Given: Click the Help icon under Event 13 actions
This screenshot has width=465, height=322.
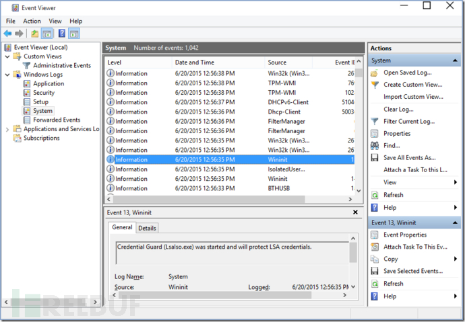Looking at the screenshot, I should pyautogui.click(x=375, y=296).
